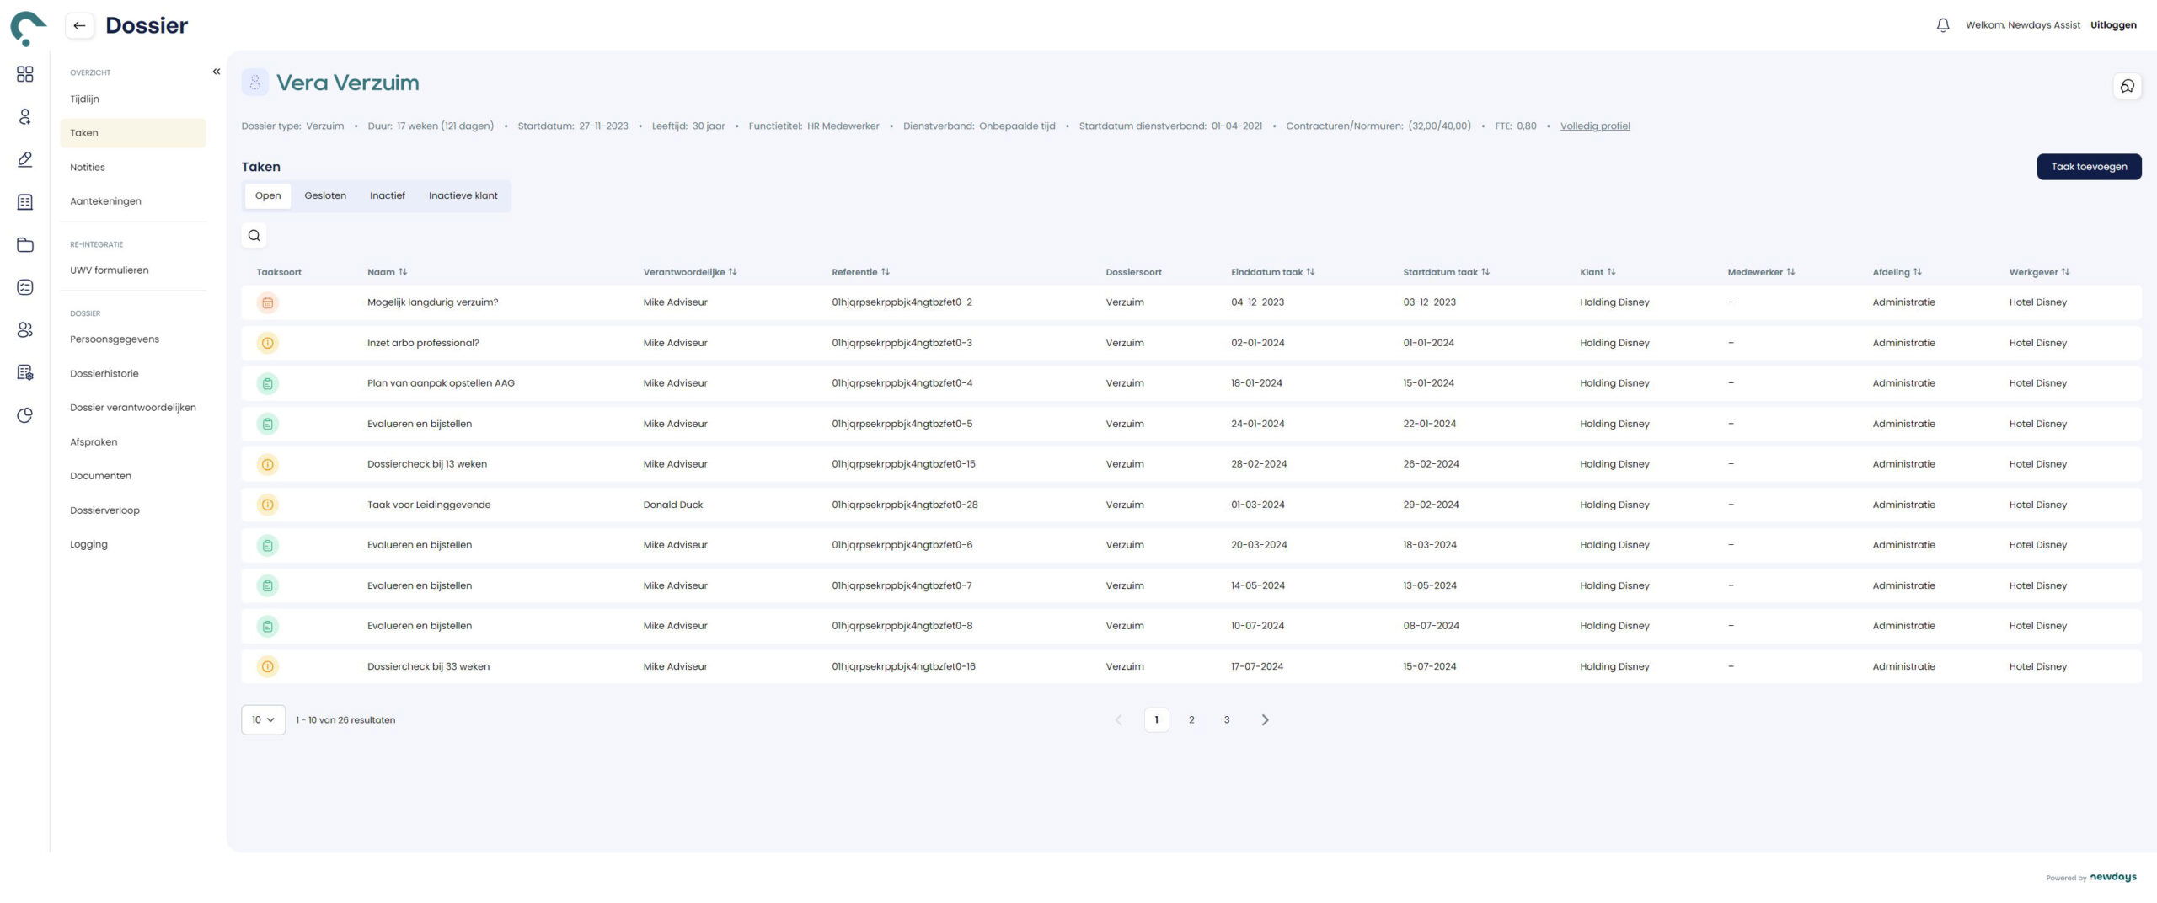Open the chat support icon at top right
This screenshot has height=903, width=2157.
tap(2127, 86)
